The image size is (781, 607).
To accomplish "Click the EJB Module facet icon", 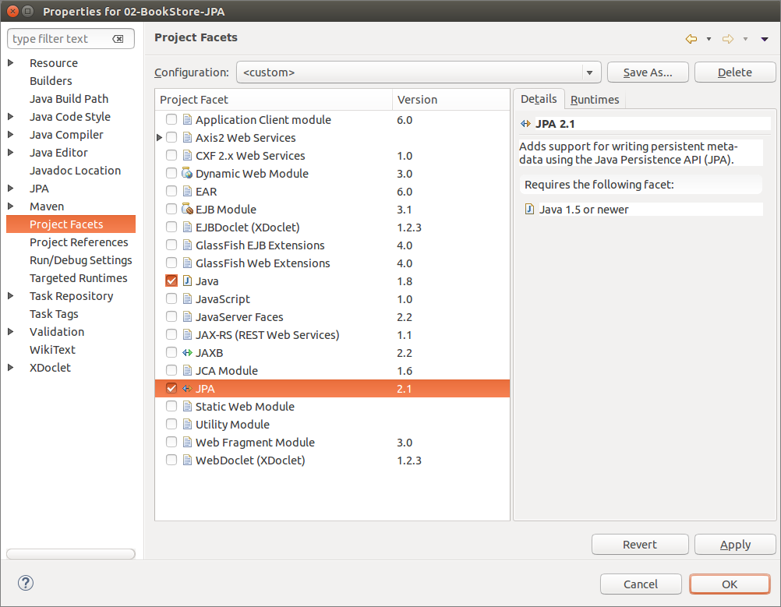I will (x=187, y=209).
